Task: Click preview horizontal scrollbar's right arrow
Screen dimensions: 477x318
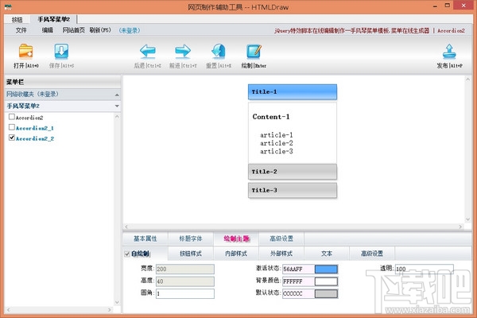Action: [460, 227]
